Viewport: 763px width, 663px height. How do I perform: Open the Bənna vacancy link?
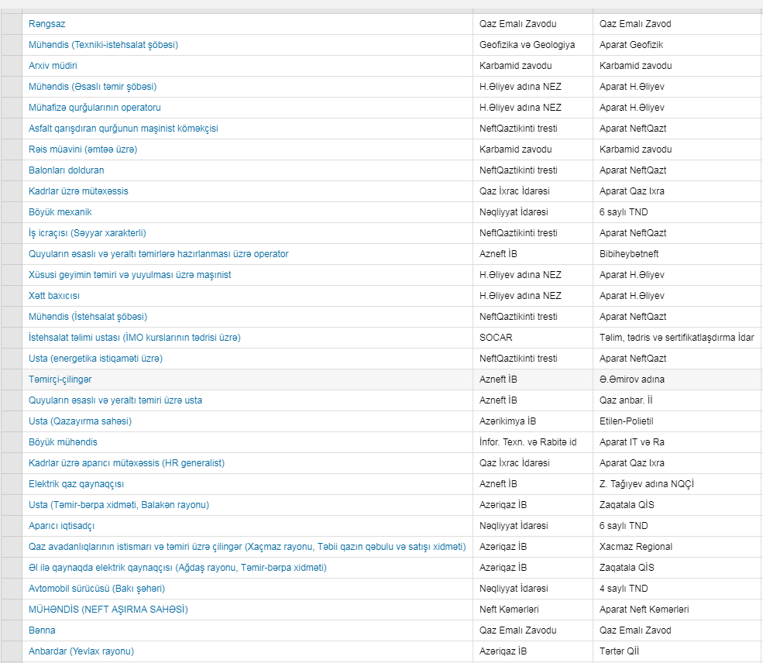pyautogui.click(x=42, y=630)
